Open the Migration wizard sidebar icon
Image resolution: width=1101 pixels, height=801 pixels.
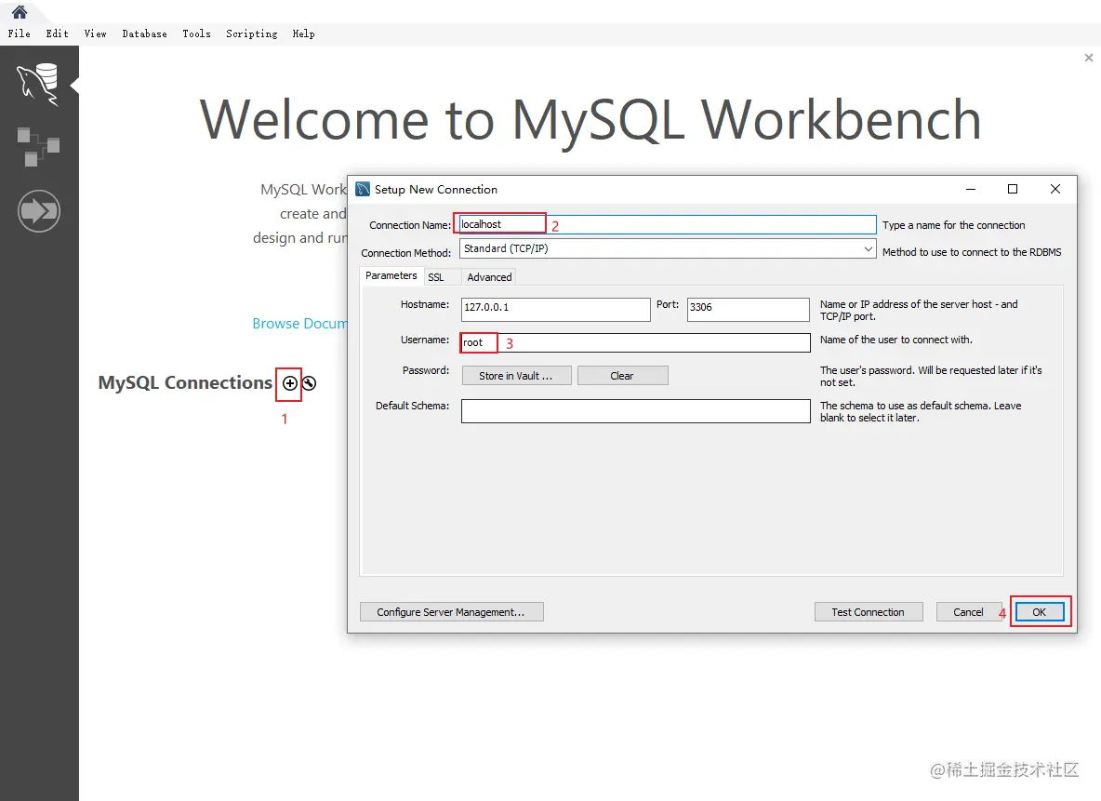(39, 211)
